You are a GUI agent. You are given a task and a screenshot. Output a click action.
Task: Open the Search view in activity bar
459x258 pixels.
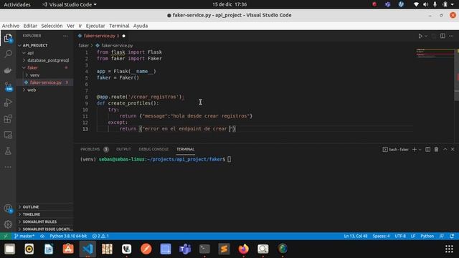pos(8,54)
